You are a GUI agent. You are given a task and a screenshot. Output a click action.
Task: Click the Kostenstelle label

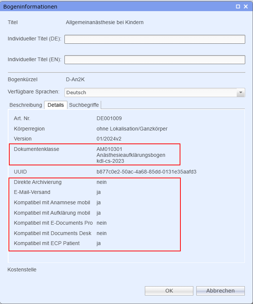[x=22, y=270]
